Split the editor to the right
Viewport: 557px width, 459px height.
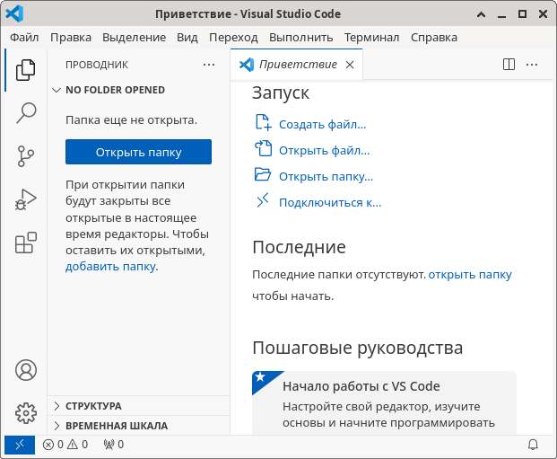(x=509, y=65)
